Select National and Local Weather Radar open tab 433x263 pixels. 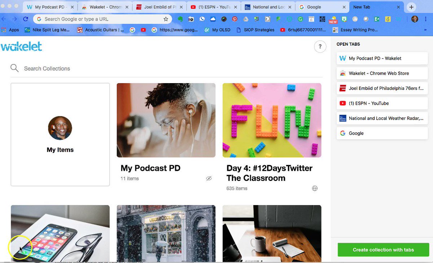click(x=382, y=118)
